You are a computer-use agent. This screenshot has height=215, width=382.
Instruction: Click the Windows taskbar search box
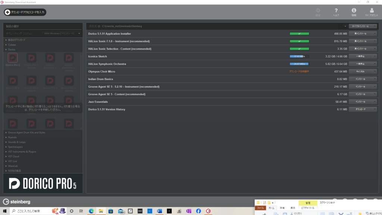[x=38, y=211]
